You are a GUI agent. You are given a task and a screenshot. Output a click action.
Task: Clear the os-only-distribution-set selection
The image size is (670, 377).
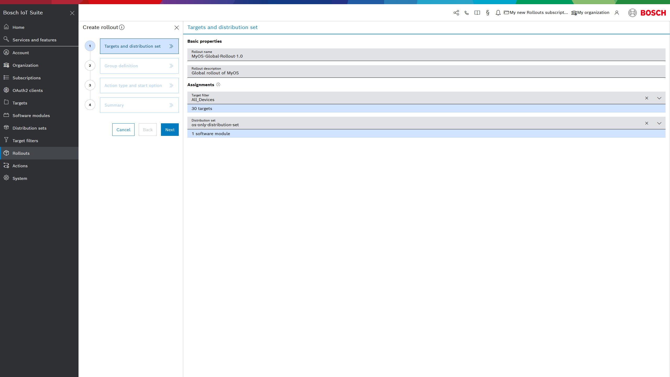click(647, 123)
